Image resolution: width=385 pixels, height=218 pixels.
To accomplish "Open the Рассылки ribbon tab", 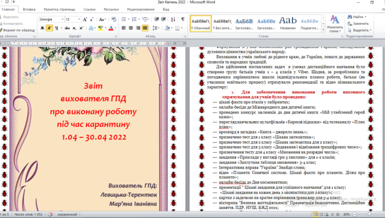I will pos(111,10).
